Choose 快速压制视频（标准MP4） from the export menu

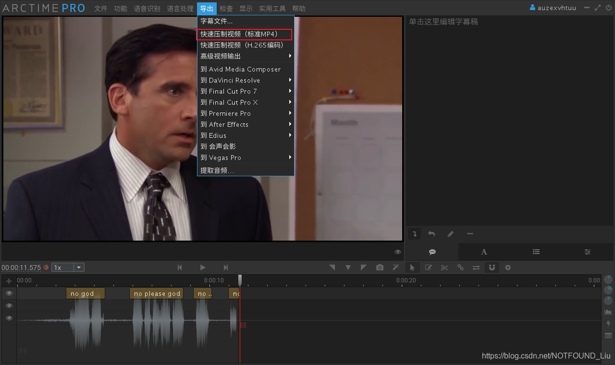pos(246,34)
